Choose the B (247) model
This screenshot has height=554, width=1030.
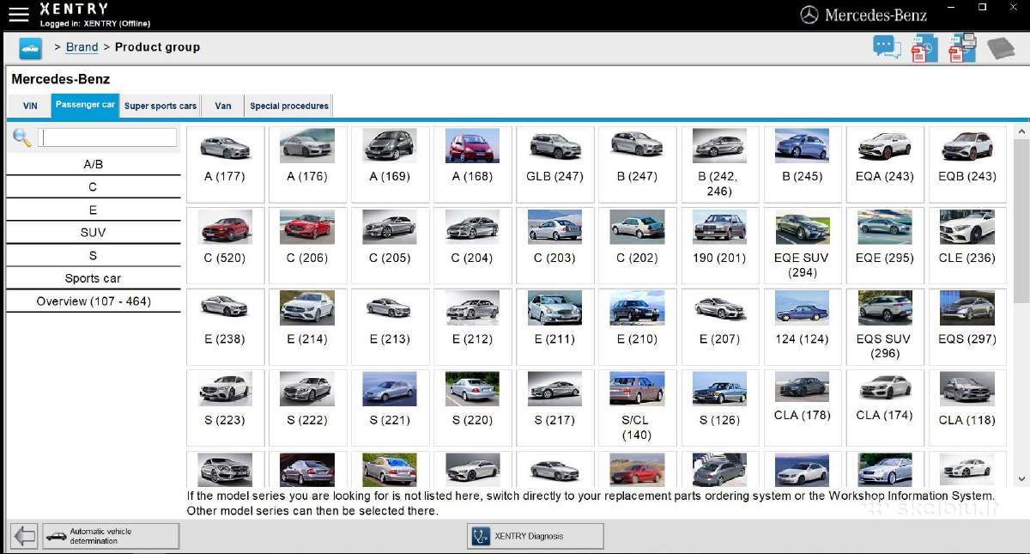coord(637,164)
